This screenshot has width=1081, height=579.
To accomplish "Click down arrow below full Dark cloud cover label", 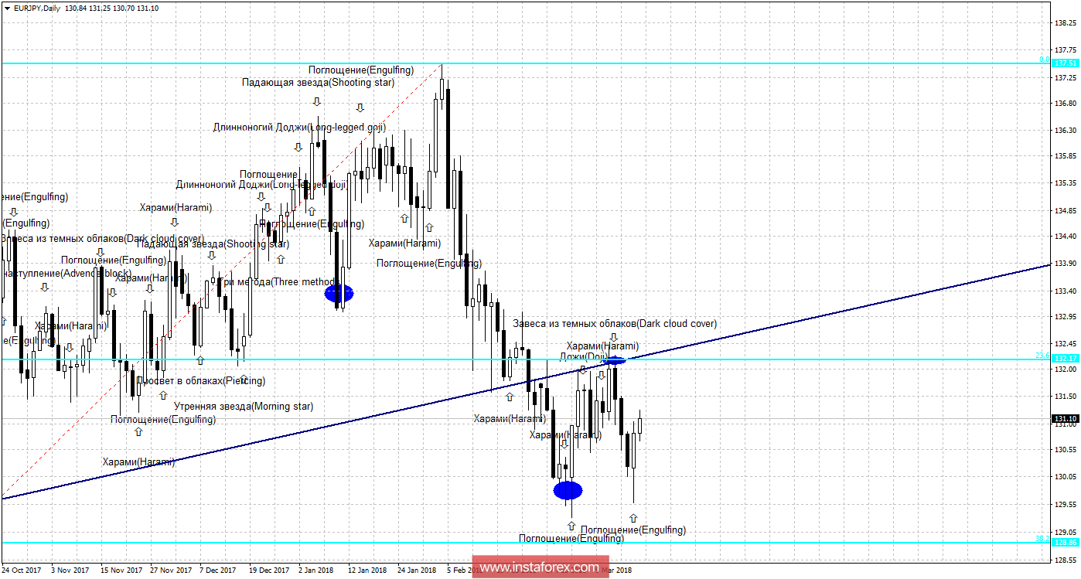I will 613,337.
